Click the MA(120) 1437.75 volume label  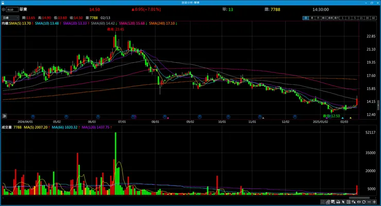95,127
